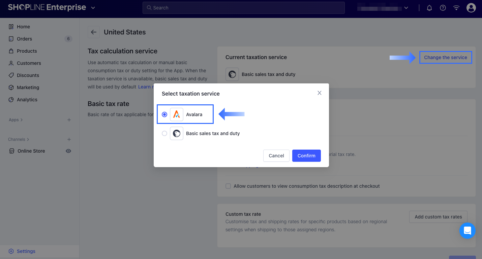This screenshot has width=482, height=259.
Task: Expand the Channels section
Action: tap(19, 139)
